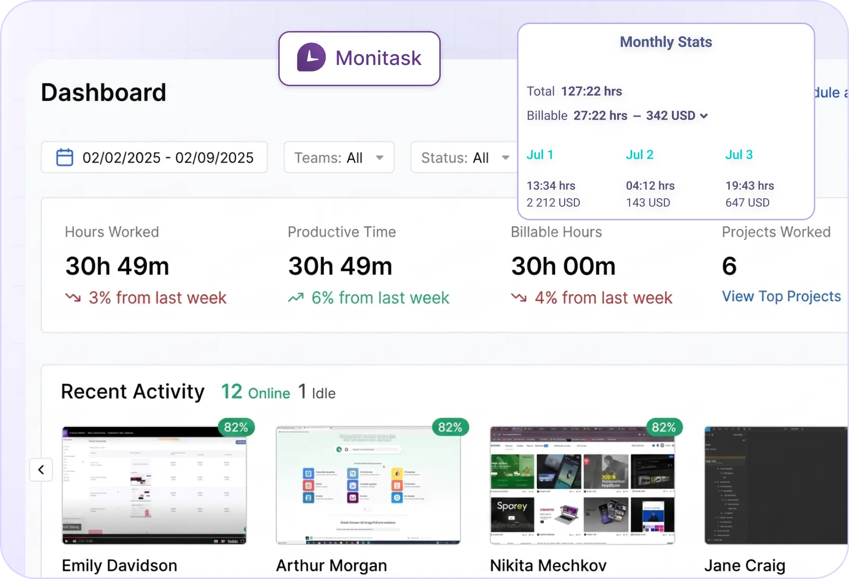This screenshot has height=579, width=849.
Task: Click Billable 27:22 hrs value
Action: pos(600,115)
